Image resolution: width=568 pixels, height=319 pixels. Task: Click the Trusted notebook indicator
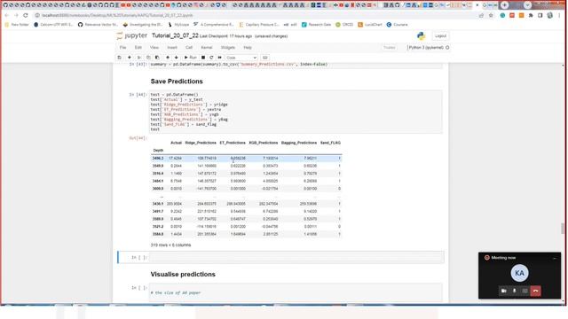(x=390, y=47)
